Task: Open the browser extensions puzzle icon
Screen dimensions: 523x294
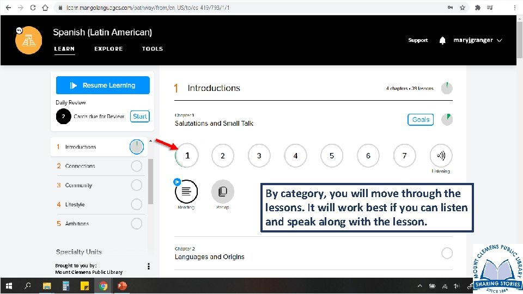Action: (x=478, y=7)
